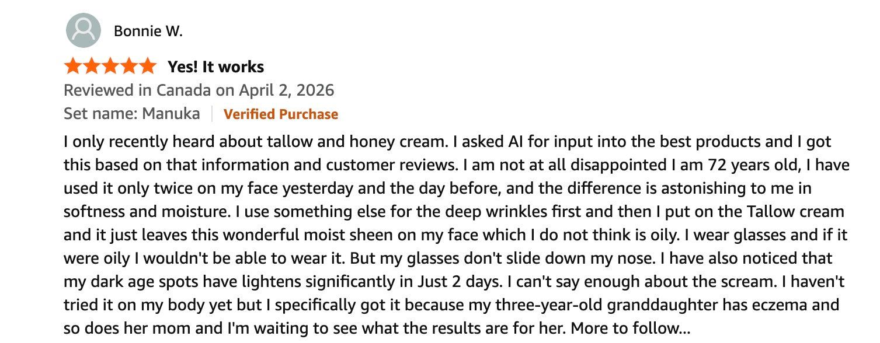Click the "More to follow..." ending text
The width and height of the screenshot is (880, 343).
(630, 328)
